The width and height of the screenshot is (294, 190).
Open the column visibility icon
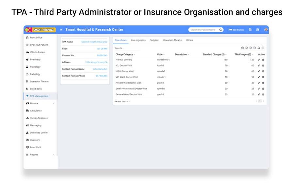click(263, 48)
